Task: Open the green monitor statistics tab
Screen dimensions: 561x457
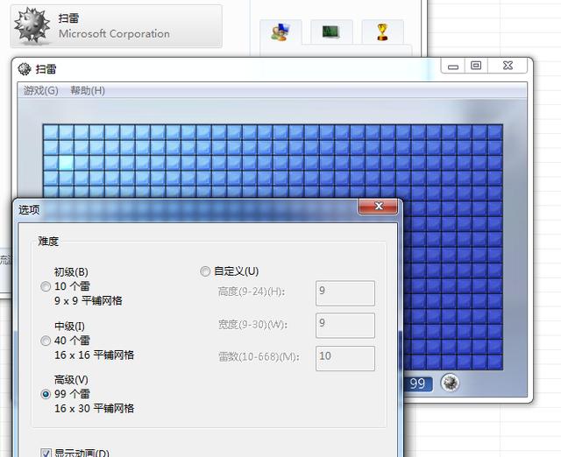Action: 331,32
